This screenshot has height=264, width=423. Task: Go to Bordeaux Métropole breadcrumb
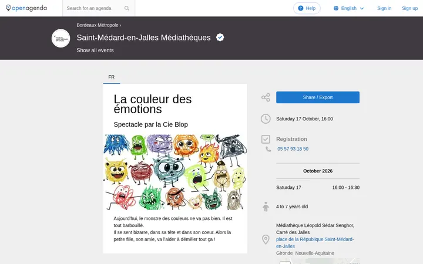[98, 25]
